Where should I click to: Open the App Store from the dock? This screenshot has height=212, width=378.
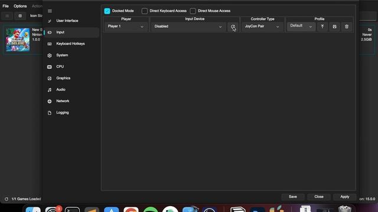click(x=112, y=210)
